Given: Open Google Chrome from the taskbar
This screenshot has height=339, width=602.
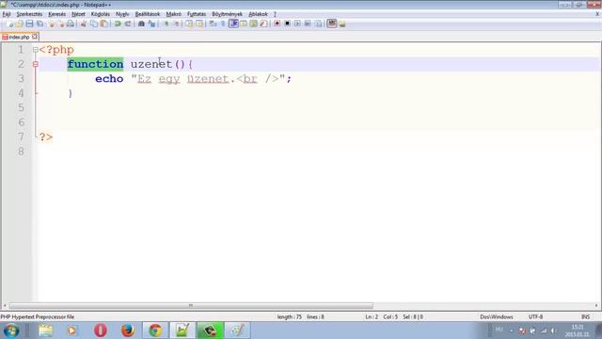Looking at the screenshot, I should [155, 331].
